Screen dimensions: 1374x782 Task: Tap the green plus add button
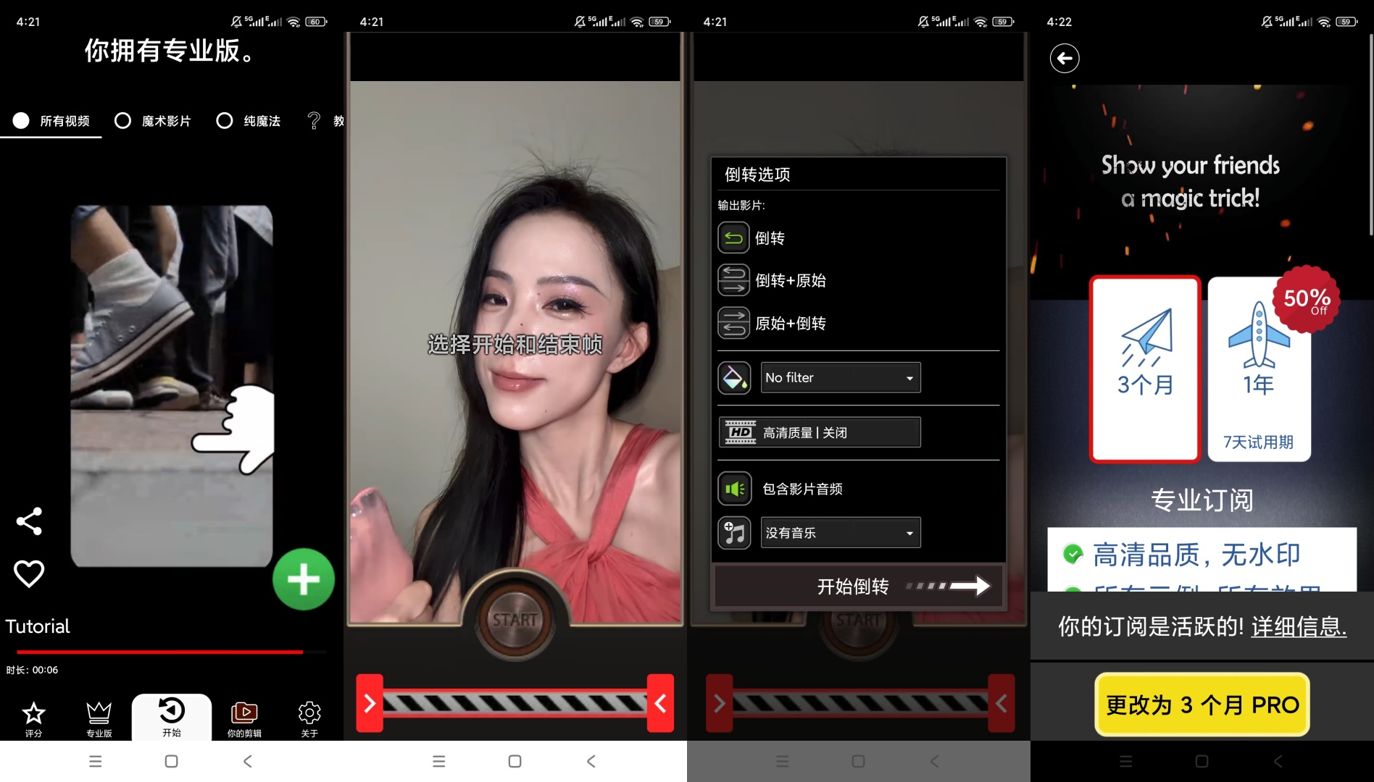[x=303, y=579]
